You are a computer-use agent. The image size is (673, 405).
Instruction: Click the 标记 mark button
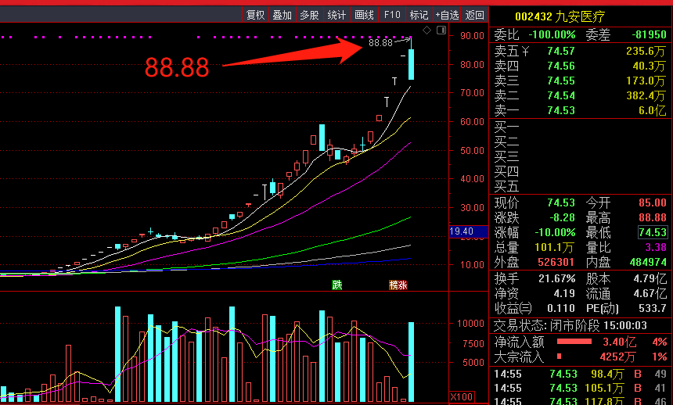click(x=419, y=15)
